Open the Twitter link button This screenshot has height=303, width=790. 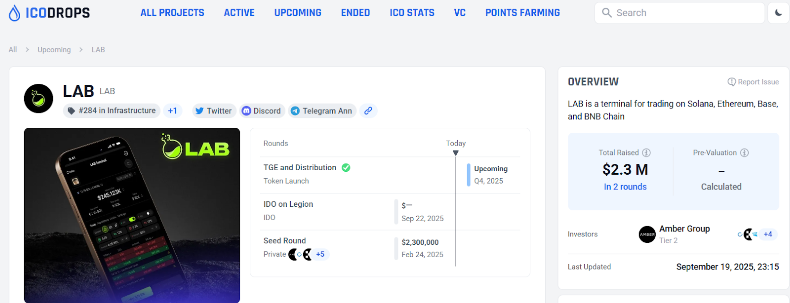click(213, 111)
